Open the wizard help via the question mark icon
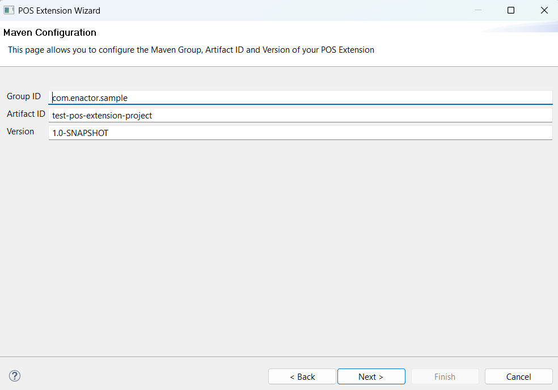The height and width of the screenshot is (390, 558). [14, 376]
